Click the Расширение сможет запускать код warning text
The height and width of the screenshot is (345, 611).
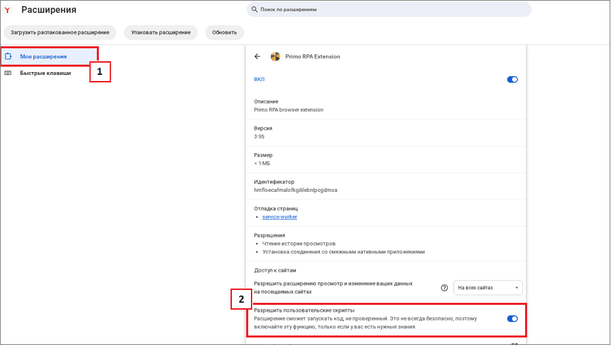[366, 323]
